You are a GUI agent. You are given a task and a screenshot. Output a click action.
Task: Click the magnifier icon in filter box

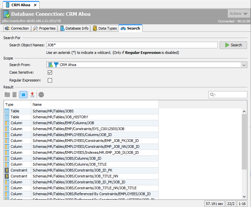[x=213, y=95]
